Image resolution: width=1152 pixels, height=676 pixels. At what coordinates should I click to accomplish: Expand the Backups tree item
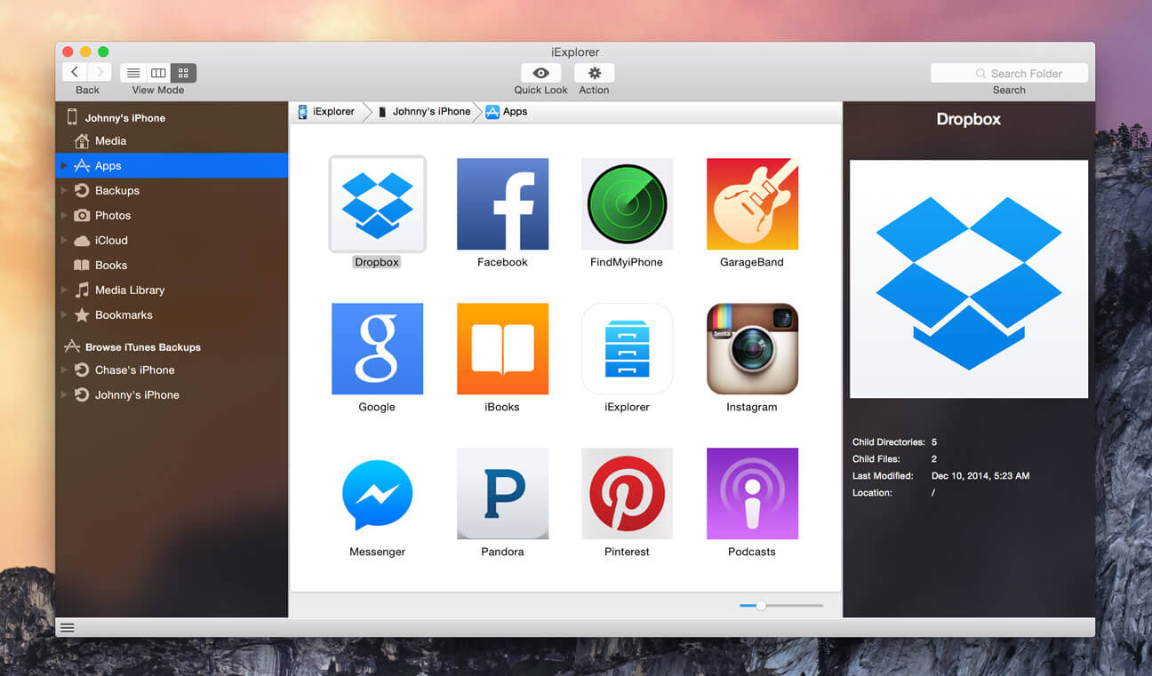(63, 191)
